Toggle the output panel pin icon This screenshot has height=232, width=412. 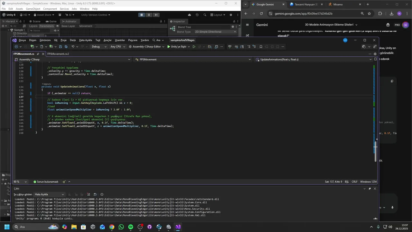(x=370, y=188)
